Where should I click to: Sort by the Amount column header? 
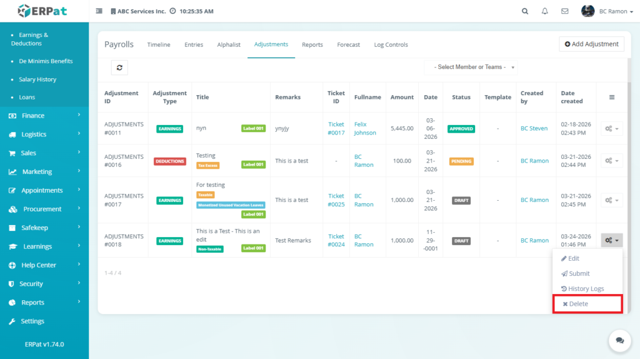tap(402, 97)
